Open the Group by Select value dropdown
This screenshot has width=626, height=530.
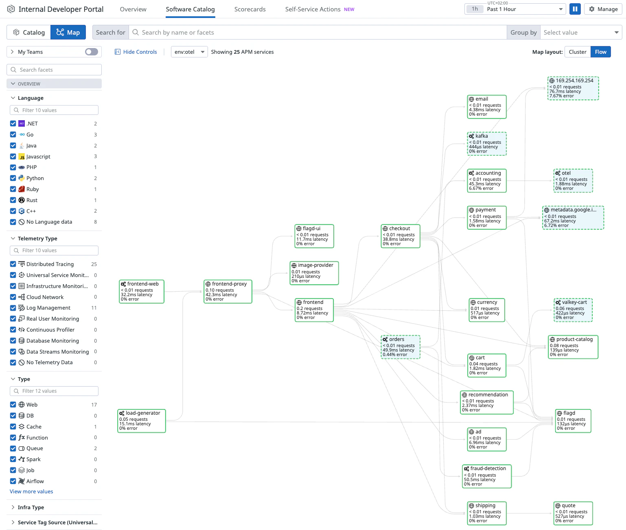click(581, 32)
